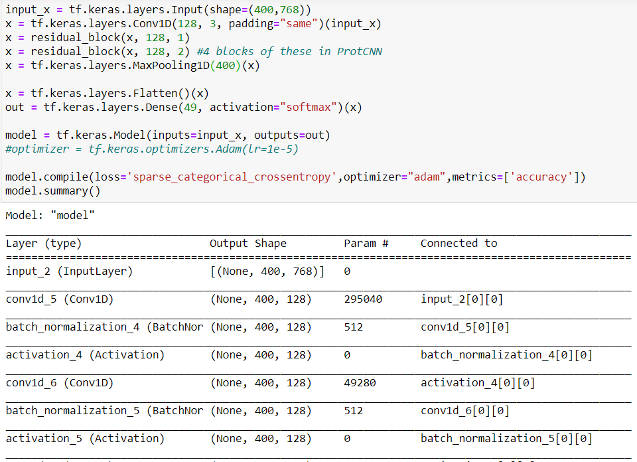Click the 'Param #' column header
The image size is (637, 462).
tap(366, 244)
